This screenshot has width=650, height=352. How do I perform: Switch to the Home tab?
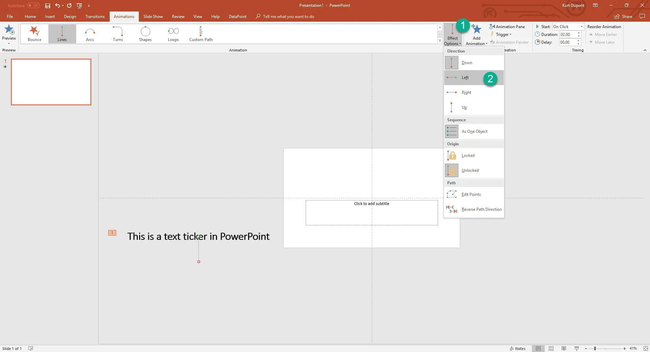point(30,16)
